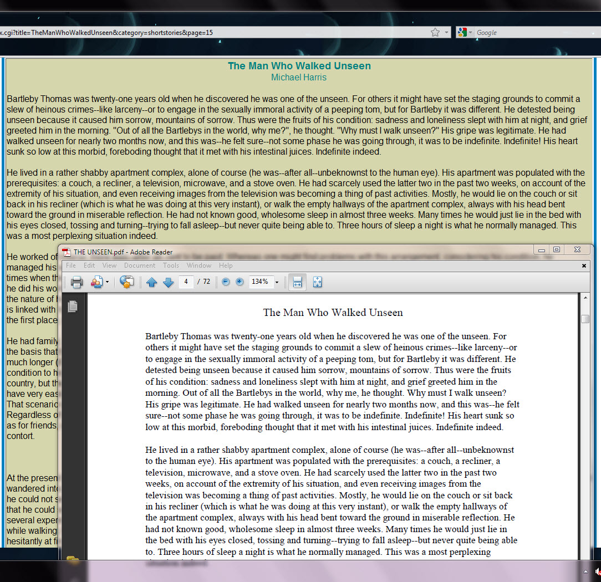The image size is (601, 582).
Task: Bookmark page with browser star icon
Action: pyautogui.click(x=435, y=33)
